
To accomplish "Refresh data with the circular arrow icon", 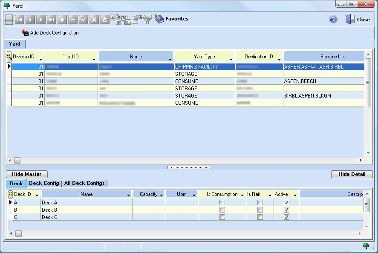I will [x=105, y=20].
